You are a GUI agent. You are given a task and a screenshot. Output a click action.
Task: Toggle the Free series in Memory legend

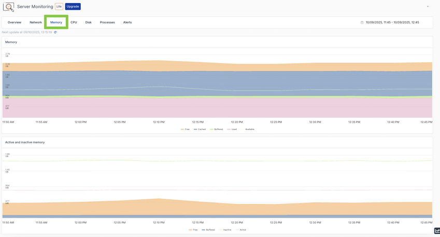coord(186,129)
